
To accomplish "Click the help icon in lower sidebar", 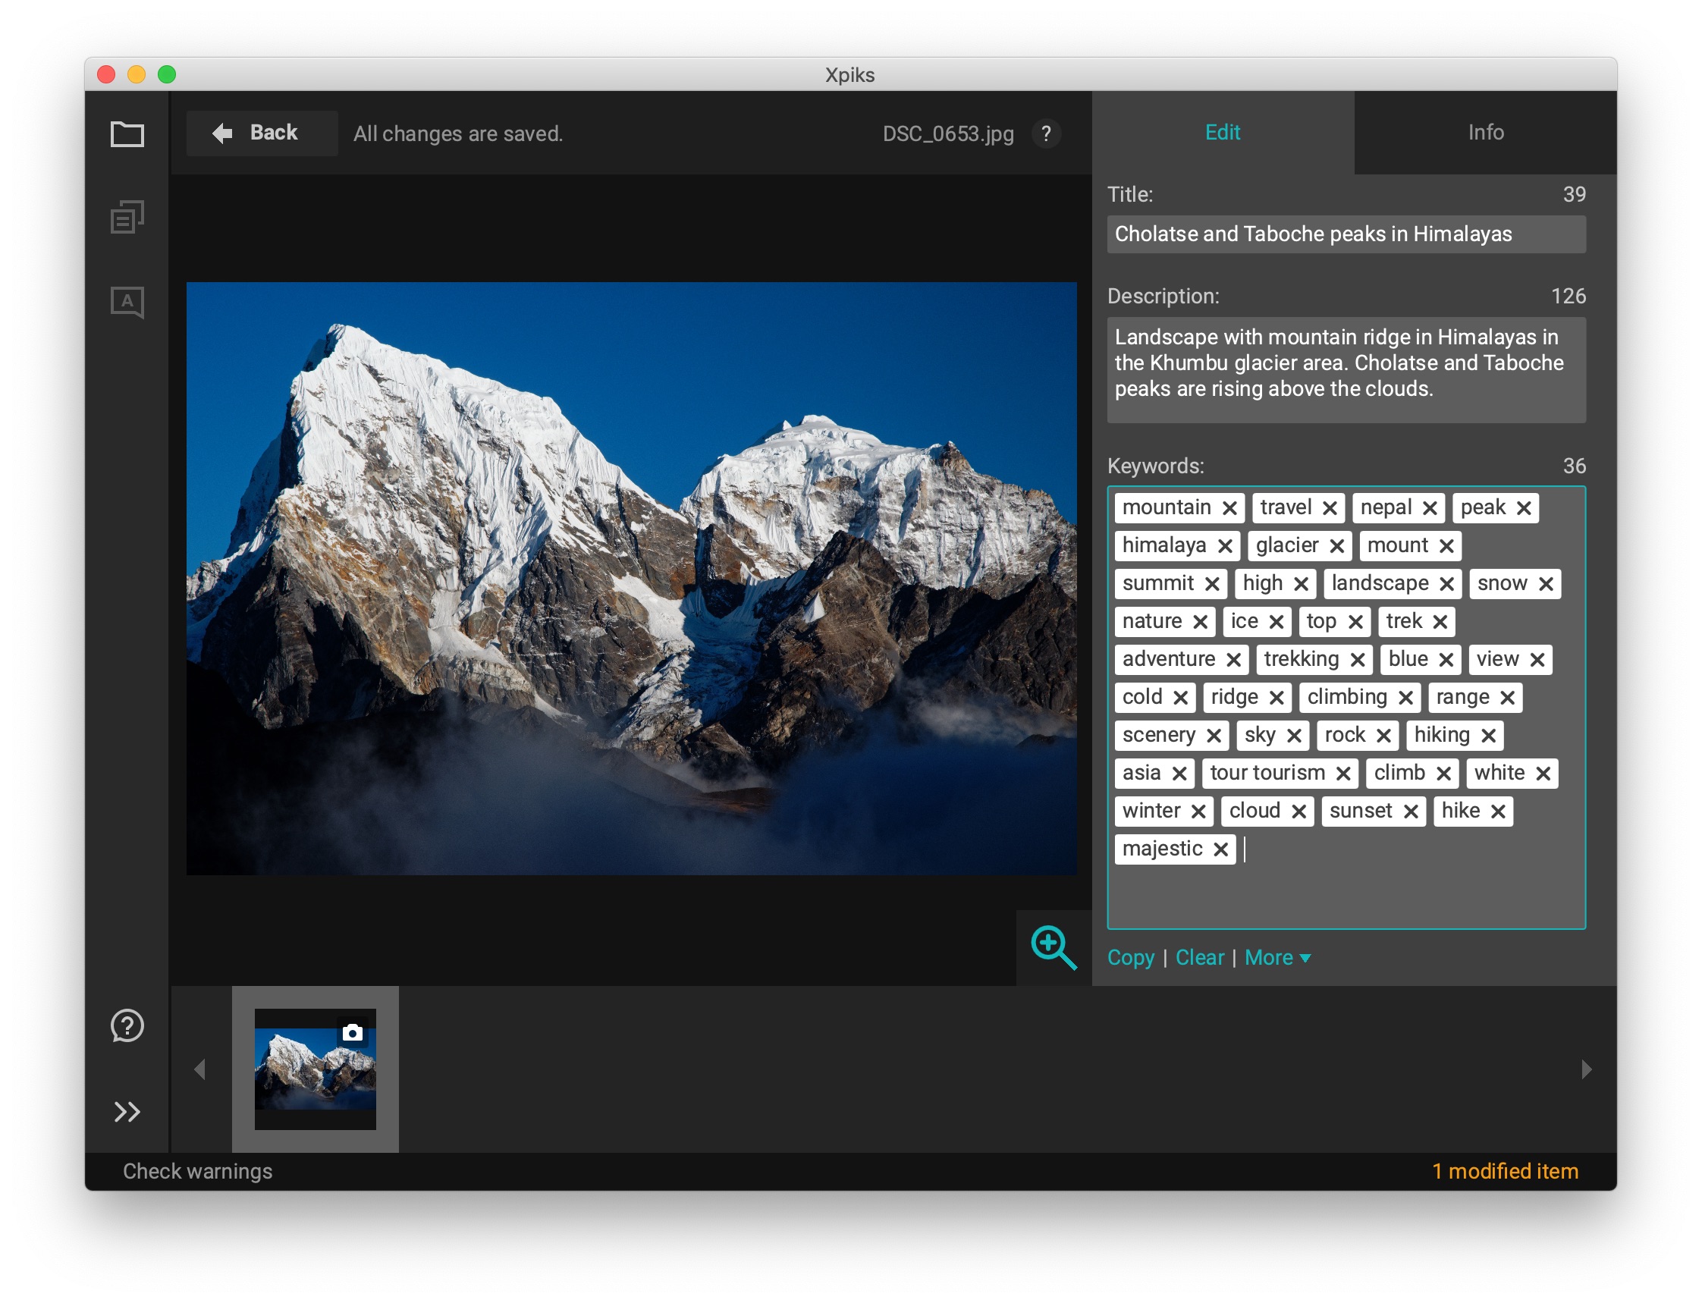I will (x=127, y=1027).
